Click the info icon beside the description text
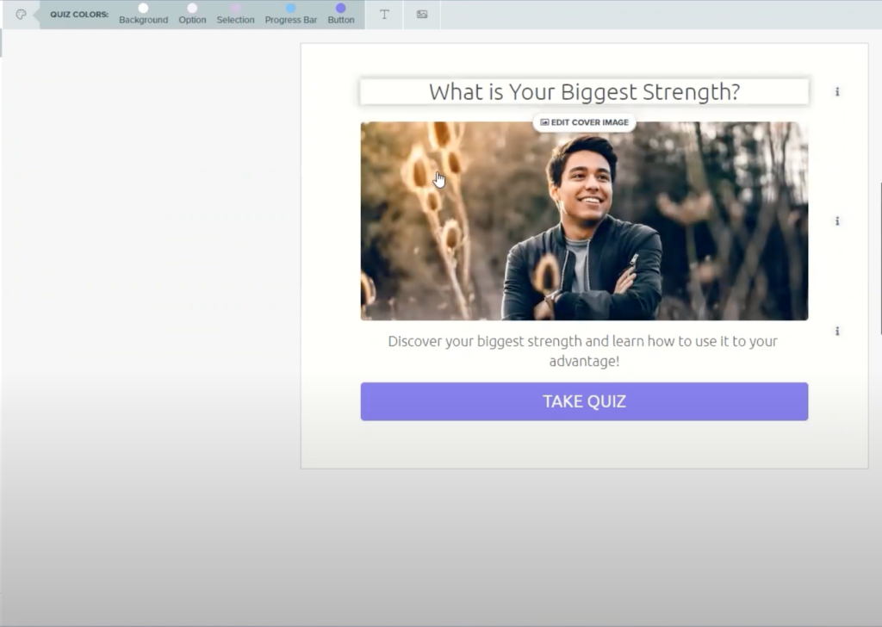This screenshot has width=882, height=627. (x=837, y=332)
